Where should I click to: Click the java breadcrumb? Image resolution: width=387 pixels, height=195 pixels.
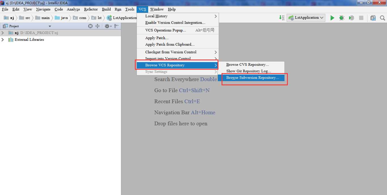click(x=61, y=18)
